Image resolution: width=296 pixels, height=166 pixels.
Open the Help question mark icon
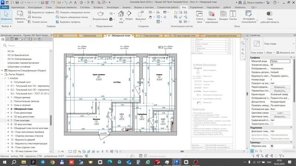[275, 2]
